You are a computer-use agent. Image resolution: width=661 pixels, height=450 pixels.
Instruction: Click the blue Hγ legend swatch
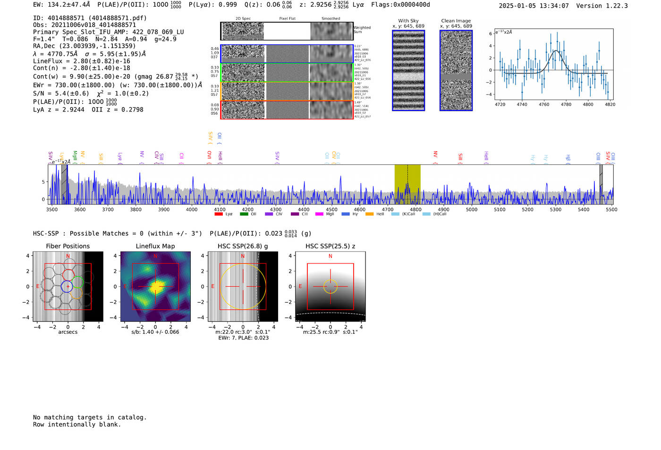point(346,214)
